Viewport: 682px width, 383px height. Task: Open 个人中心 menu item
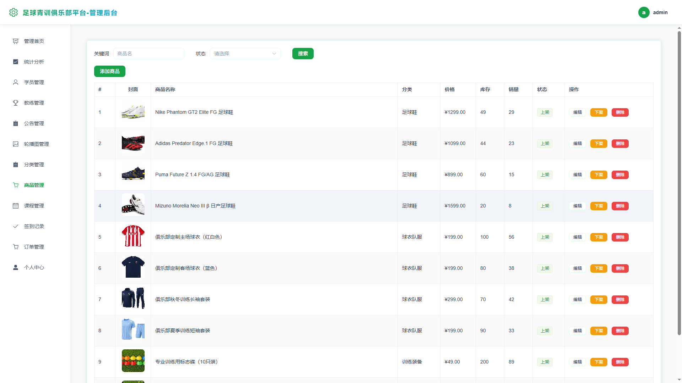[36, 267]
